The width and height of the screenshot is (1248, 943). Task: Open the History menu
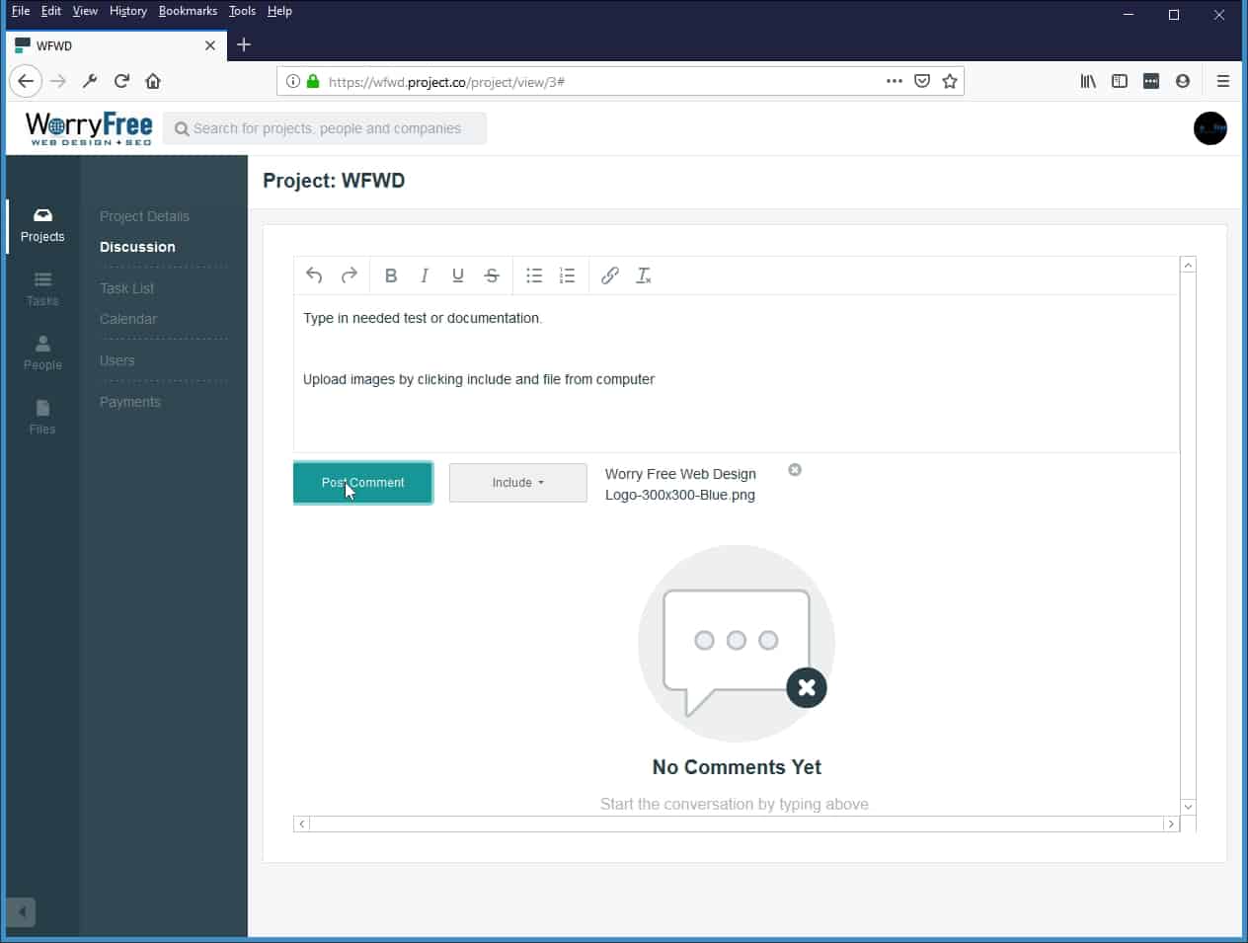coord(128,11)
